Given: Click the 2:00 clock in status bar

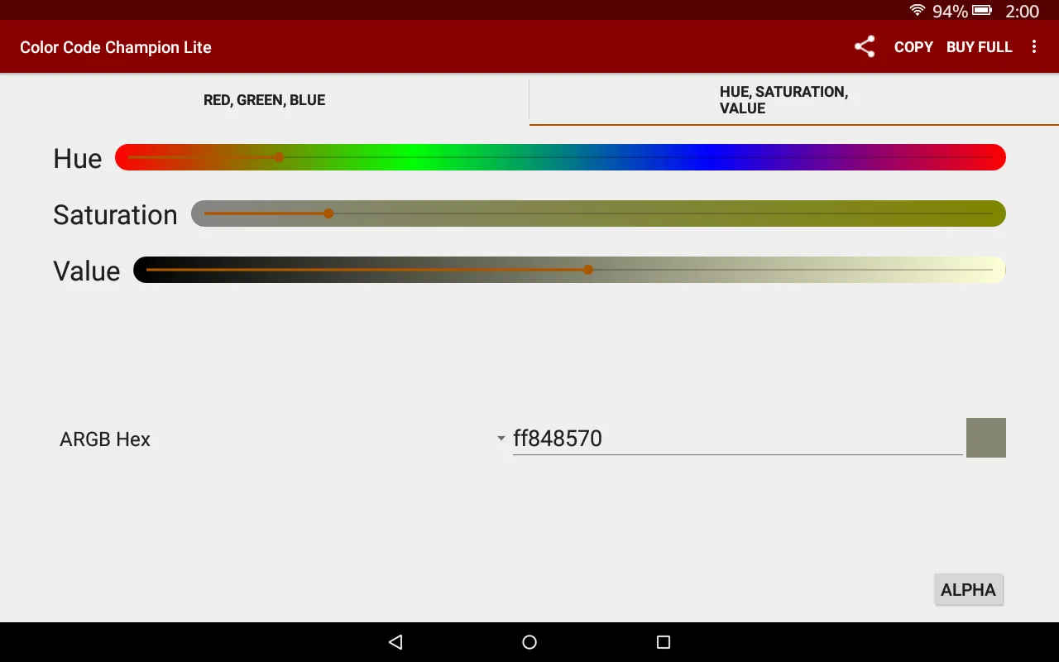Looking at the screenshot, I should coord(1022,11).
